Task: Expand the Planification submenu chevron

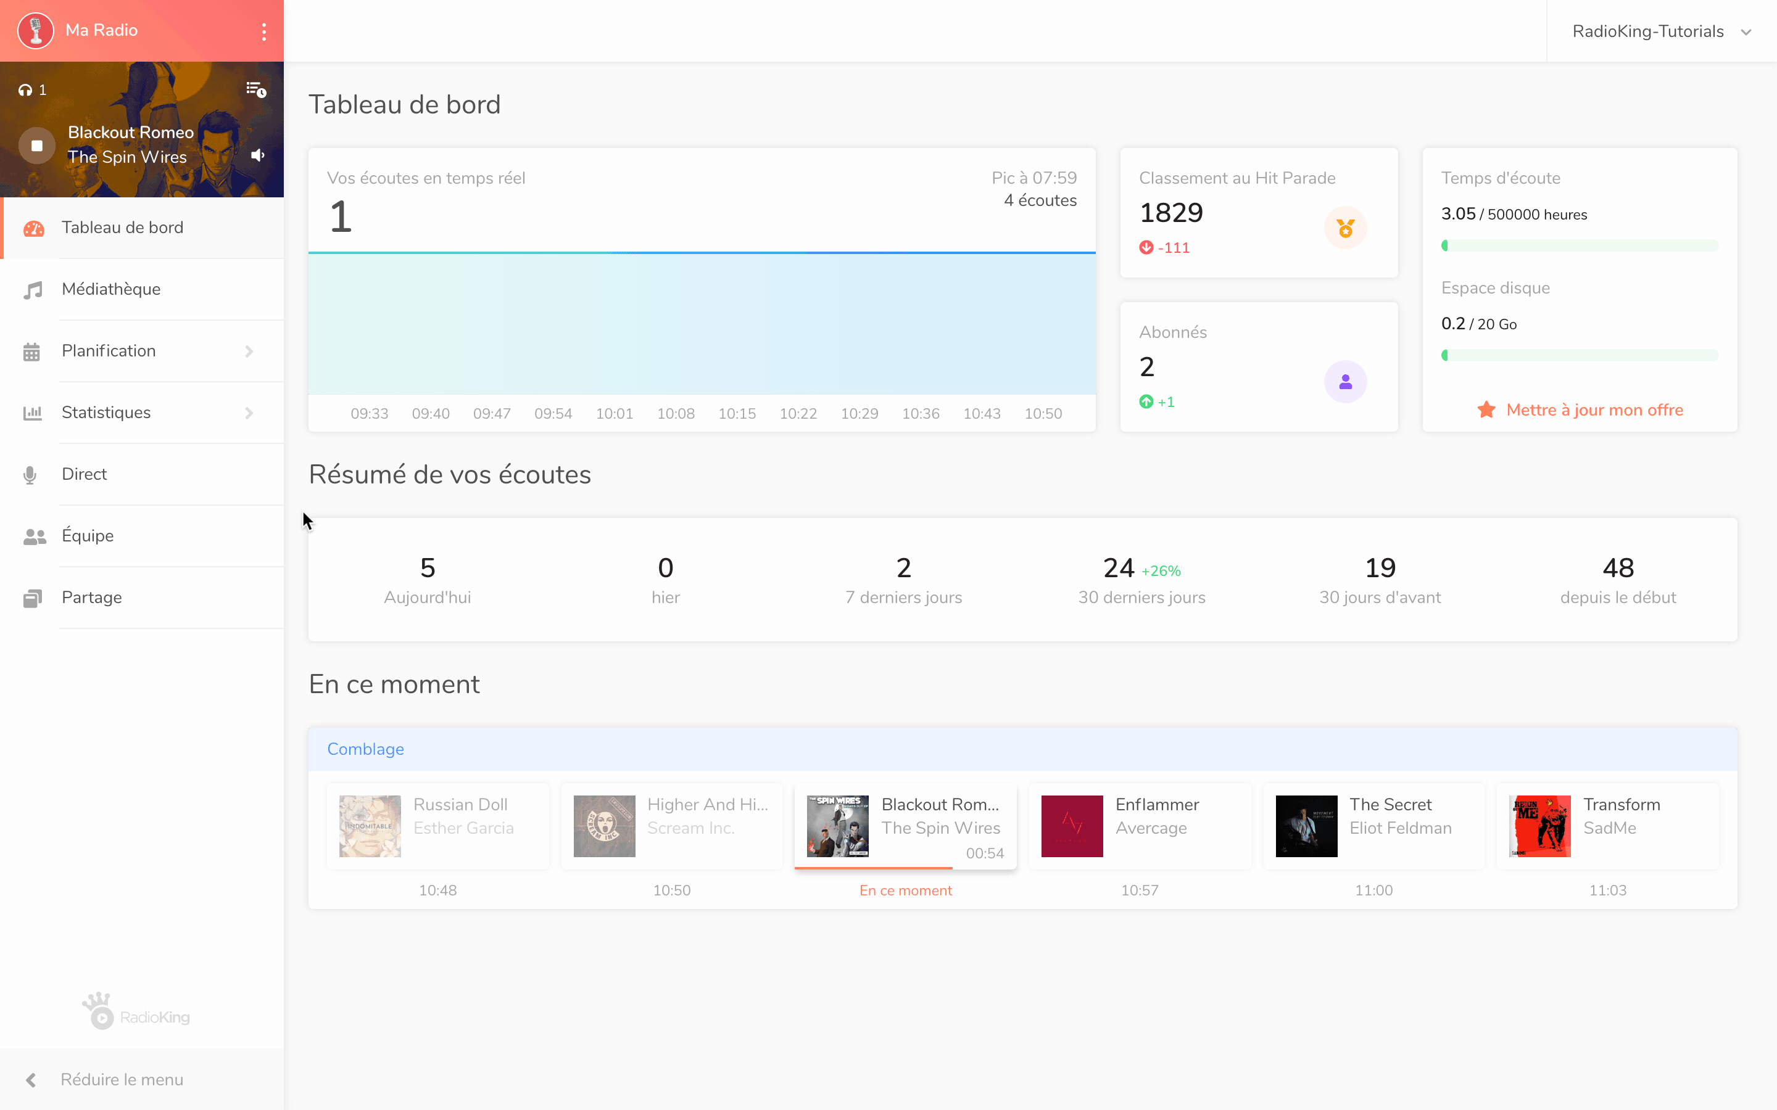Action: pos(249,351)
